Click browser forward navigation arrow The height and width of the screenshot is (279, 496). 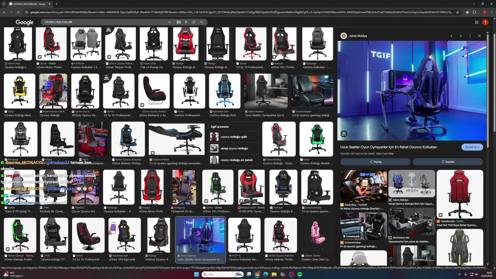pos(11,12)
